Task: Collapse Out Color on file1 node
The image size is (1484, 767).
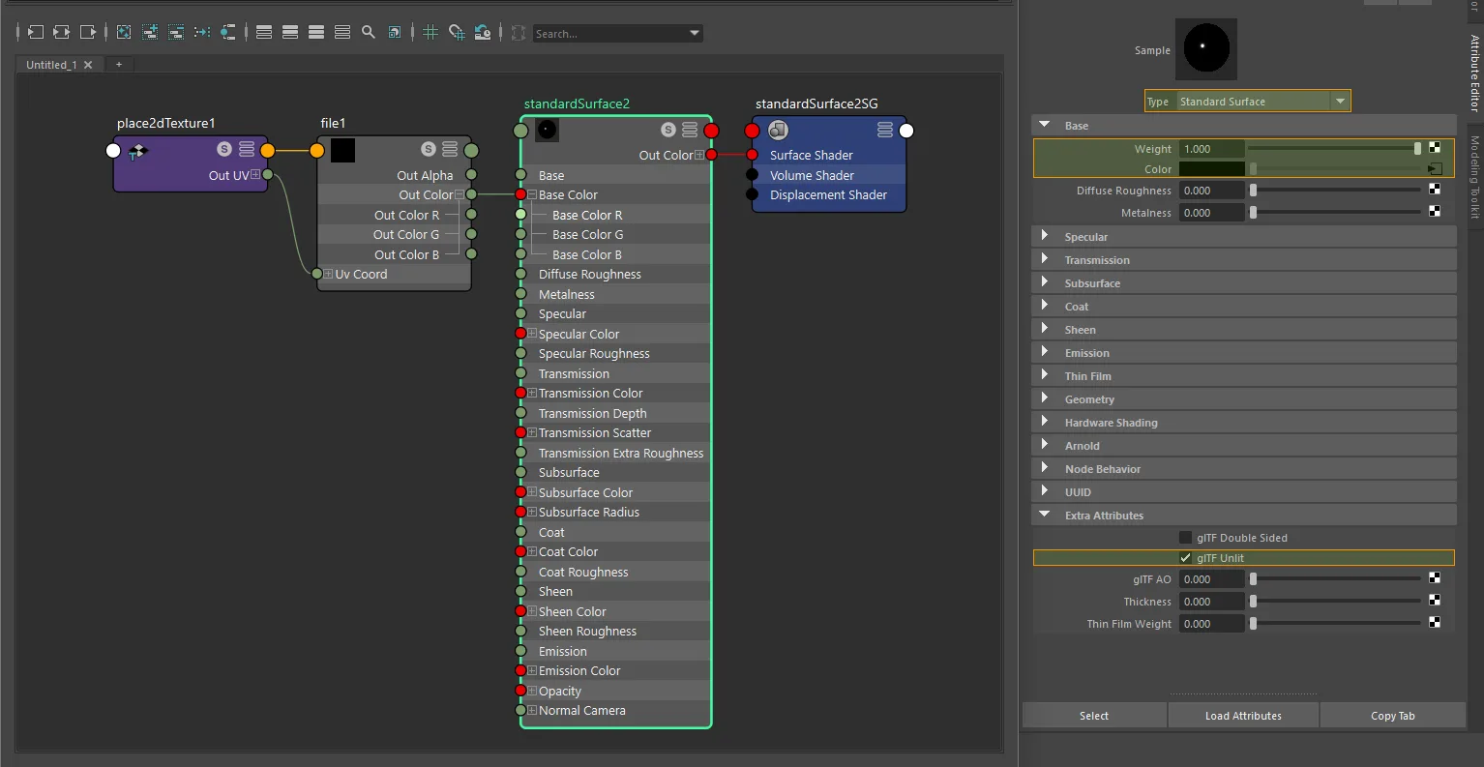Action: [x=460, y=194]
